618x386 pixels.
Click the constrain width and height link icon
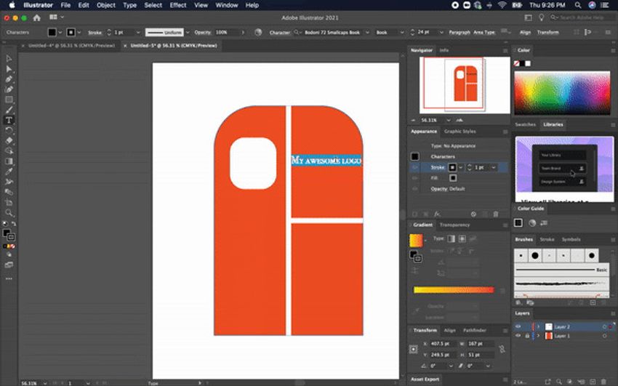504,349
